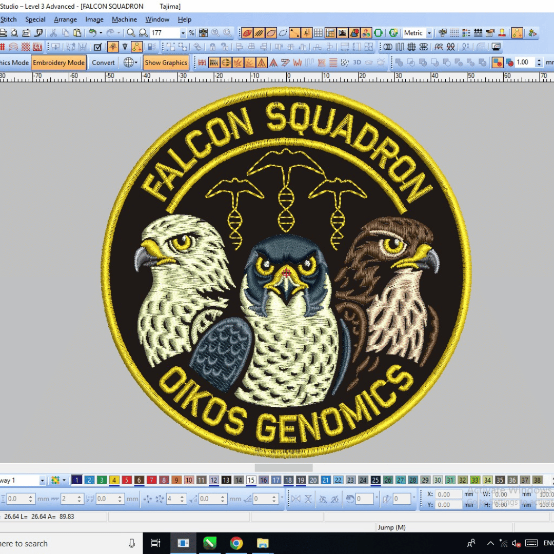Open the Arrange menu
Image resolution: width=554 pixels, height=554 pixels.
pos(65,19)
